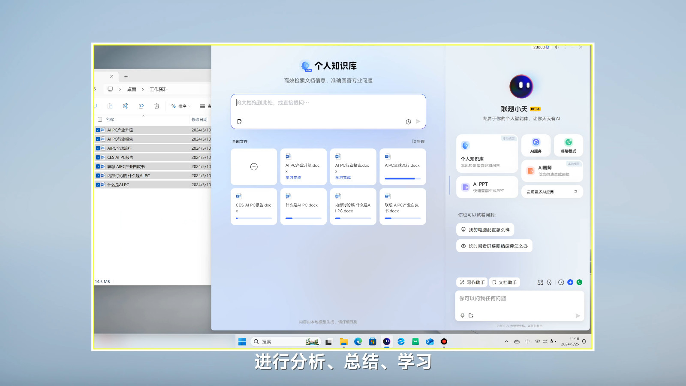Switch to 写作助手 mode
This screenshot has width=686, height=386.
tap(472, 282)
